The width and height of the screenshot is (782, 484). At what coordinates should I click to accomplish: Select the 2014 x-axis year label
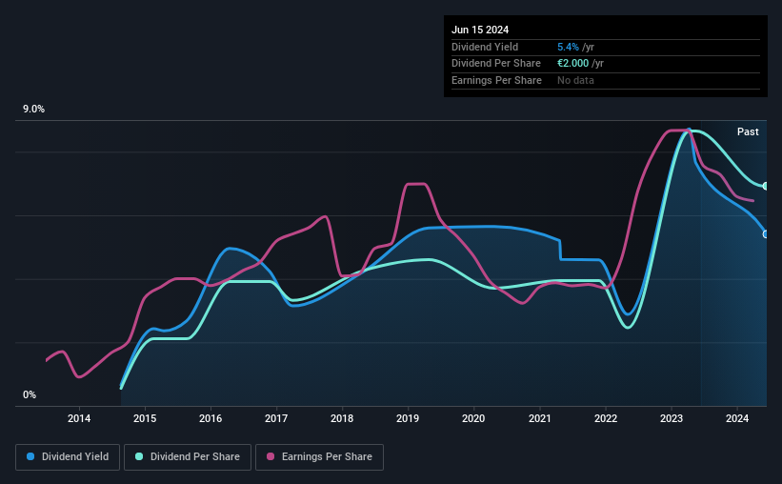(x=79, y=418)
